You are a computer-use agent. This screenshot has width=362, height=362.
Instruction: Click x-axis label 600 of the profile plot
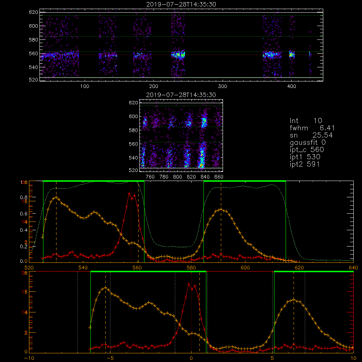[x=245, y=268]
